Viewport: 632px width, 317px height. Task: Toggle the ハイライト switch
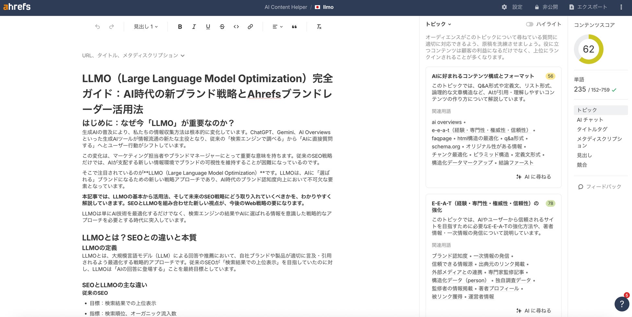[530, 24]
